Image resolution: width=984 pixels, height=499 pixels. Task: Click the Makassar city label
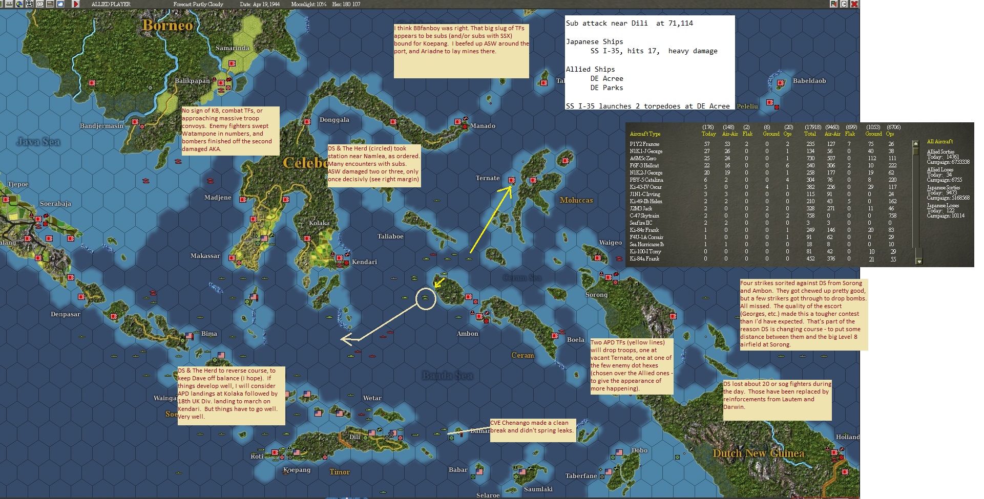click(x=205, y=256)
